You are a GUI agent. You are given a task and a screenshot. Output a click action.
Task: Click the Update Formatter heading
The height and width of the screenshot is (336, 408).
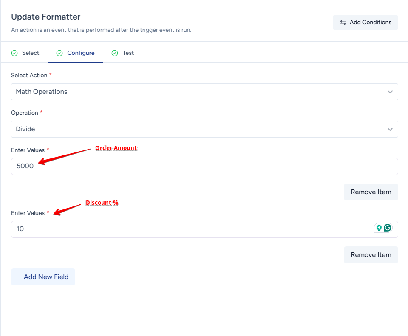coord(45,17)
